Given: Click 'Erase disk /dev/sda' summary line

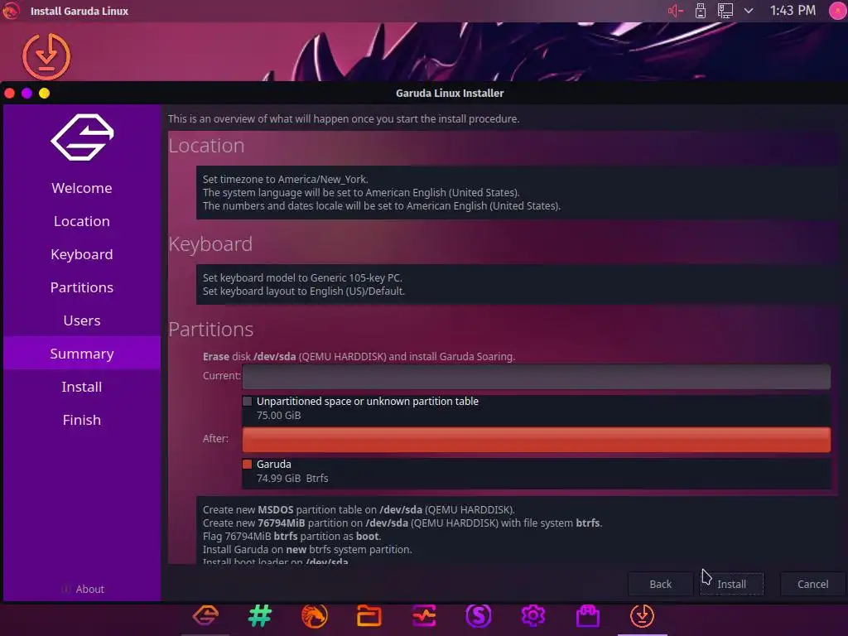Looking at the screenshot, I should 359,356.
